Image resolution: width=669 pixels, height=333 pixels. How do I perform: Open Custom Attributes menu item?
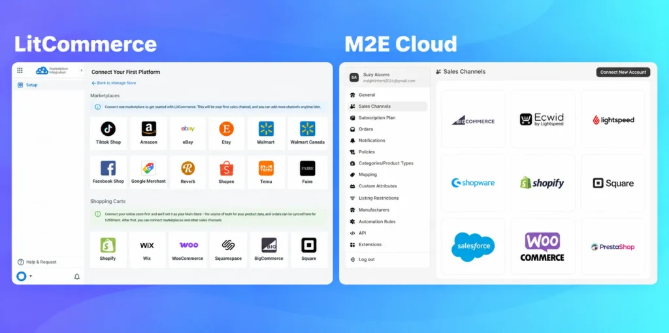pos(387,186)
